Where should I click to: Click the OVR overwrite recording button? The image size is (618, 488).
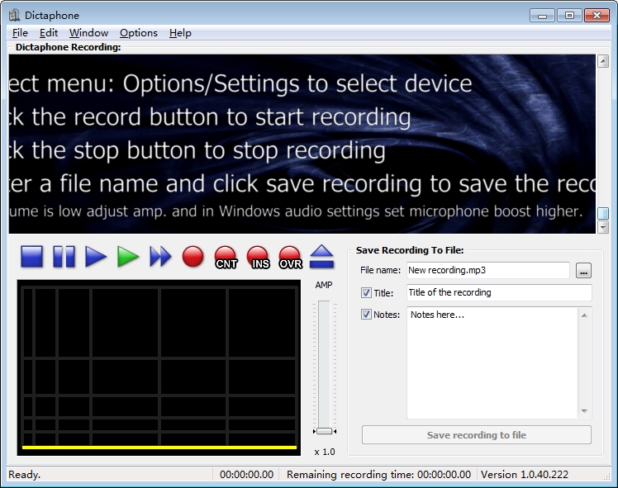click(x=290, y=258)
